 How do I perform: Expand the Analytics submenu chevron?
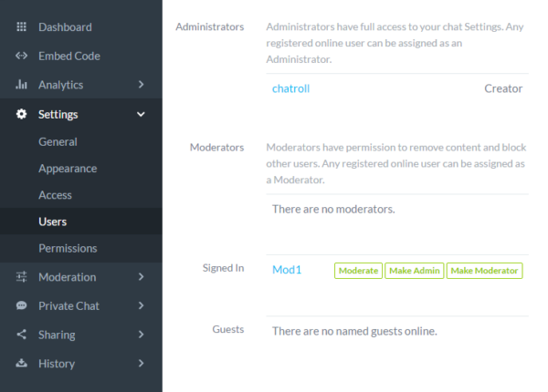coord(141,85)
